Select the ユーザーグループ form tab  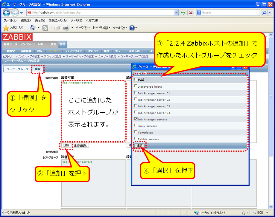tap(18, 69)
